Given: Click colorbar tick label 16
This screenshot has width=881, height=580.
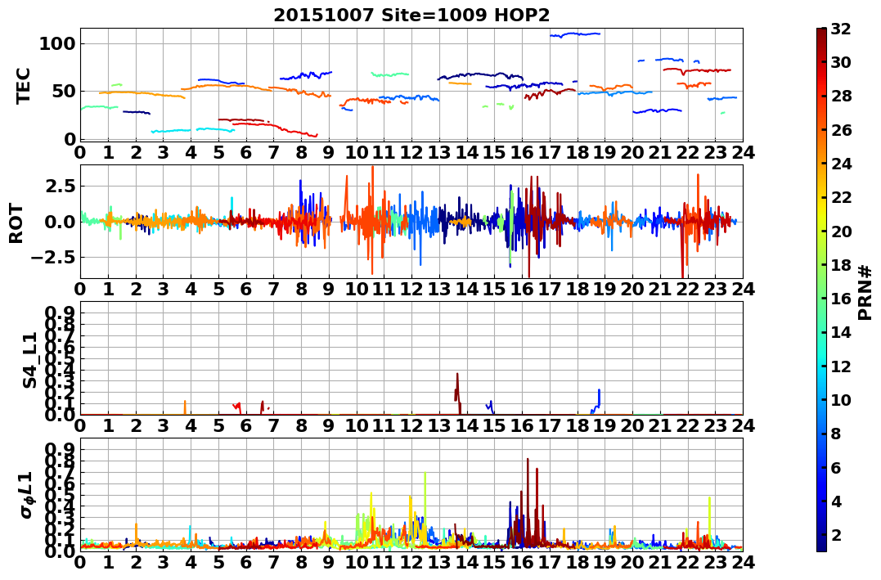Looking at the screenshot, I should click(x=841, y=299).
